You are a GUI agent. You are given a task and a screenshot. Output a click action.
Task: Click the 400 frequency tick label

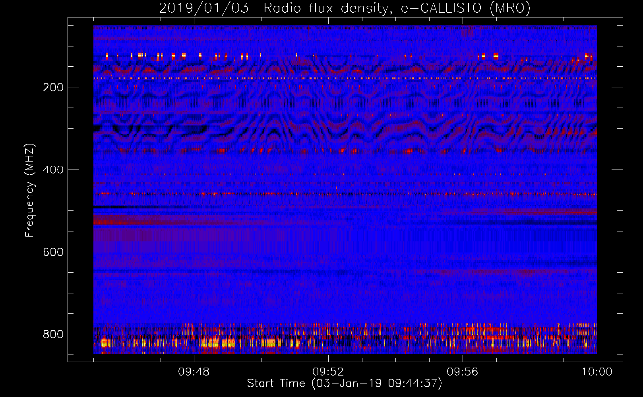pos(53,170)
